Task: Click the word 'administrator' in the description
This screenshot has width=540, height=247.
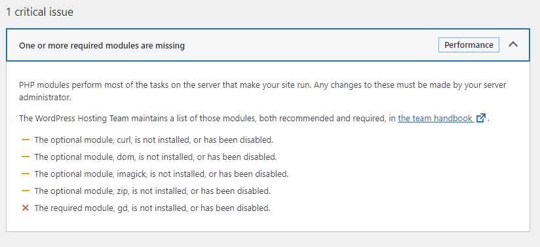Action: (x=45, y=97)
